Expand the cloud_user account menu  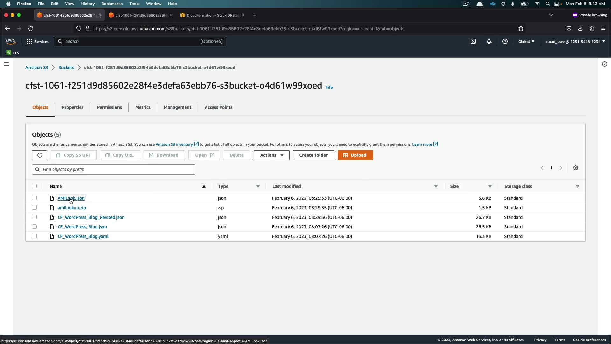pos(575,41)
